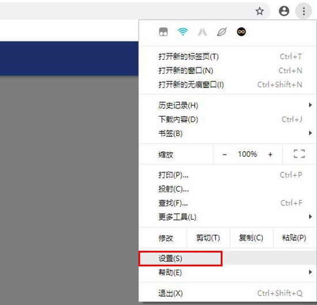317x305 pixels.
Task: Click the 剪切(T) button
Action: point(208,238)
